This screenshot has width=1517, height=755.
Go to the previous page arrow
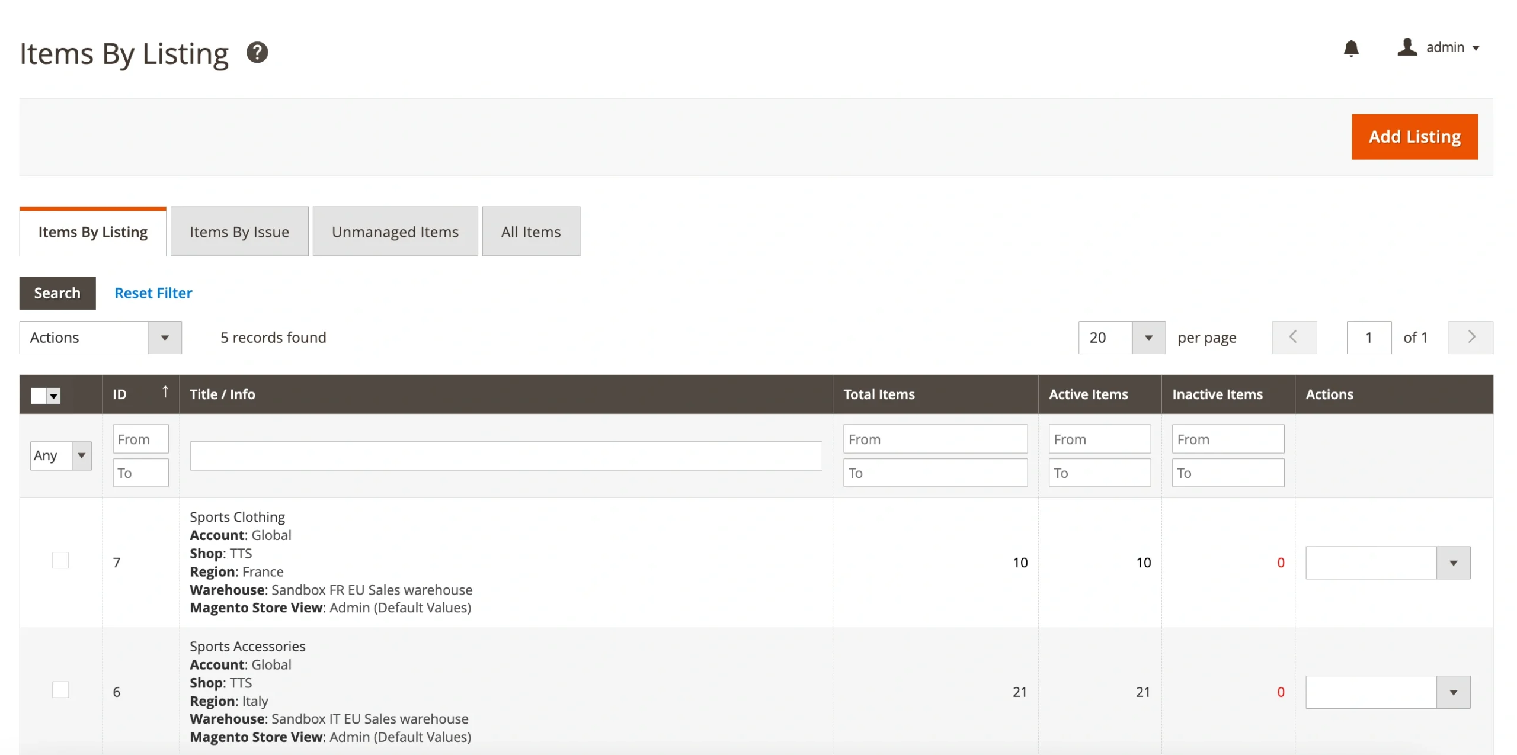point(1294,338)
